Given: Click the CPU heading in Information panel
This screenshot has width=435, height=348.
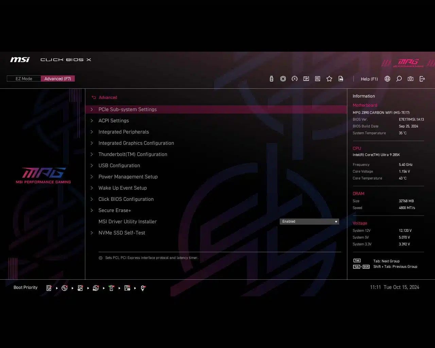Looking at the screenshot, I should click(357, 149).
